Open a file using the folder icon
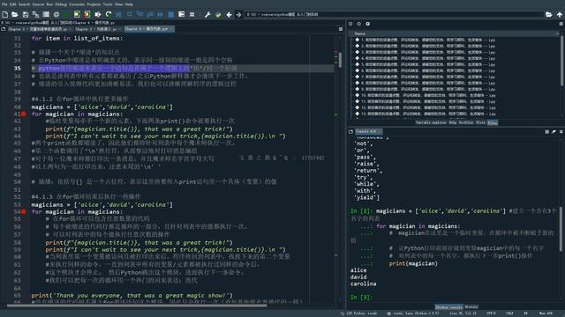This screenshot has height=317, width=565. pos(15,14)
